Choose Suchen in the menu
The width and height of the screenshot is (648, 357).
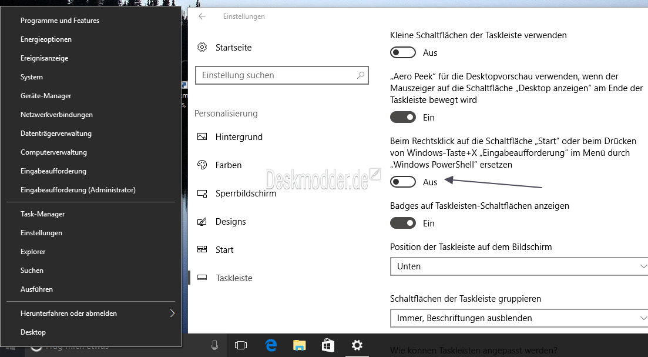(32, 271)
